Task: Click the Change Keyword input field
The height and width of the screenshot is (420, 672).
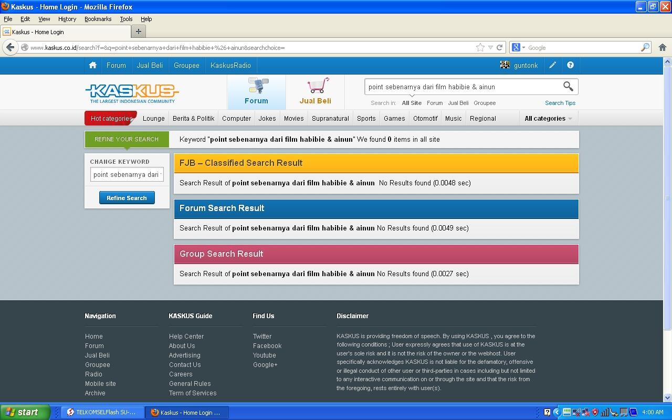Action: (x=127, y=174)
